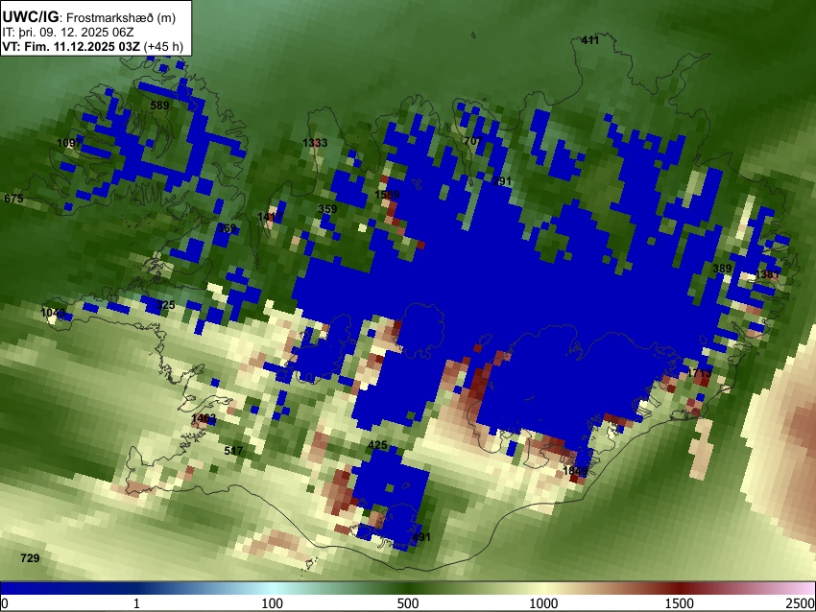Click the color scale tick label 1000
The width and height of the screenshot is (816, 612).
[x=543, y=603]
